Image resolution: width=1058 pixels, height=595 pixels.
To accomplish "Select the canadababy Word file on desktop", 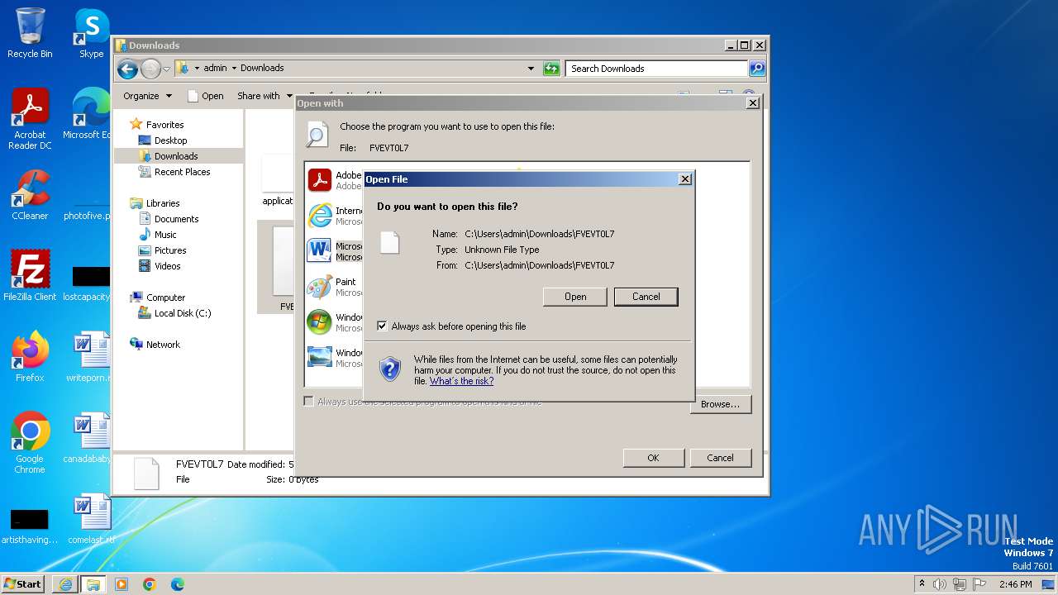I will click(x=87, y=438).
